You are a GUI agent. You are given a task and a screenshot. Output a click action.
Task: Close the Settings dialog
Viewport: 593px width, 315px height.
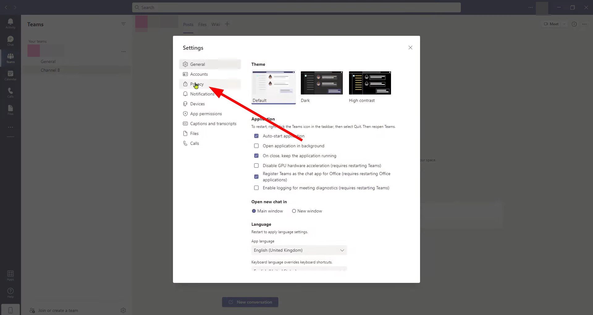[410, 48]
